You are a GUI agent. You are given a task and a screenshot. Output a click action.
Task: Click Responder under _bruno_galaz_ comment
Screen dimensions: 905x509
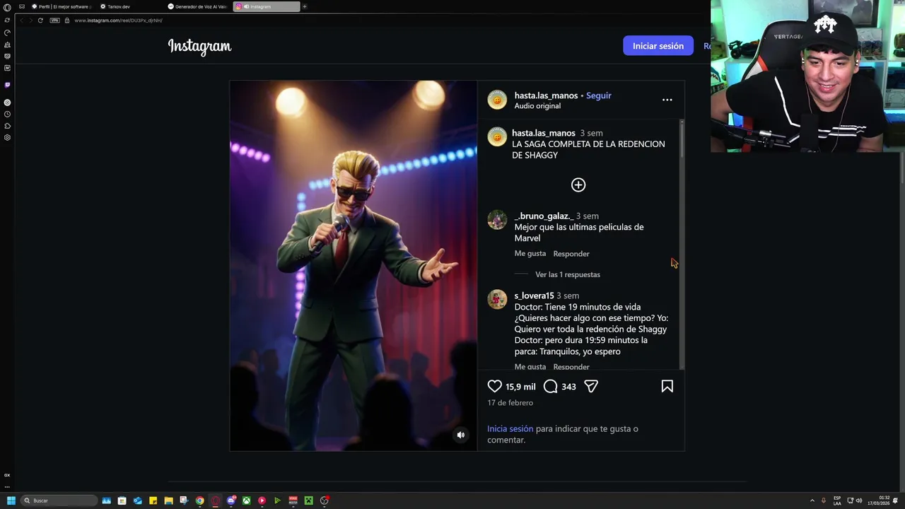tap(571, 254)
